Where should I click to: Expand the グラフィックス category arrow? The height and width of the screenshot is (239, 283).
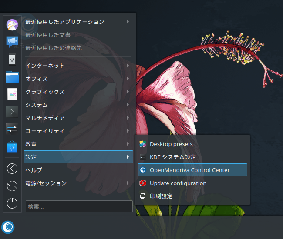(x=128, y=92)
